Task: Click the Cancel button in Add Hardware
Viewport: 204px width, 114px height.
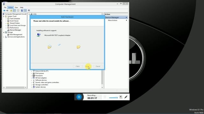Action: tap(98, 66)
